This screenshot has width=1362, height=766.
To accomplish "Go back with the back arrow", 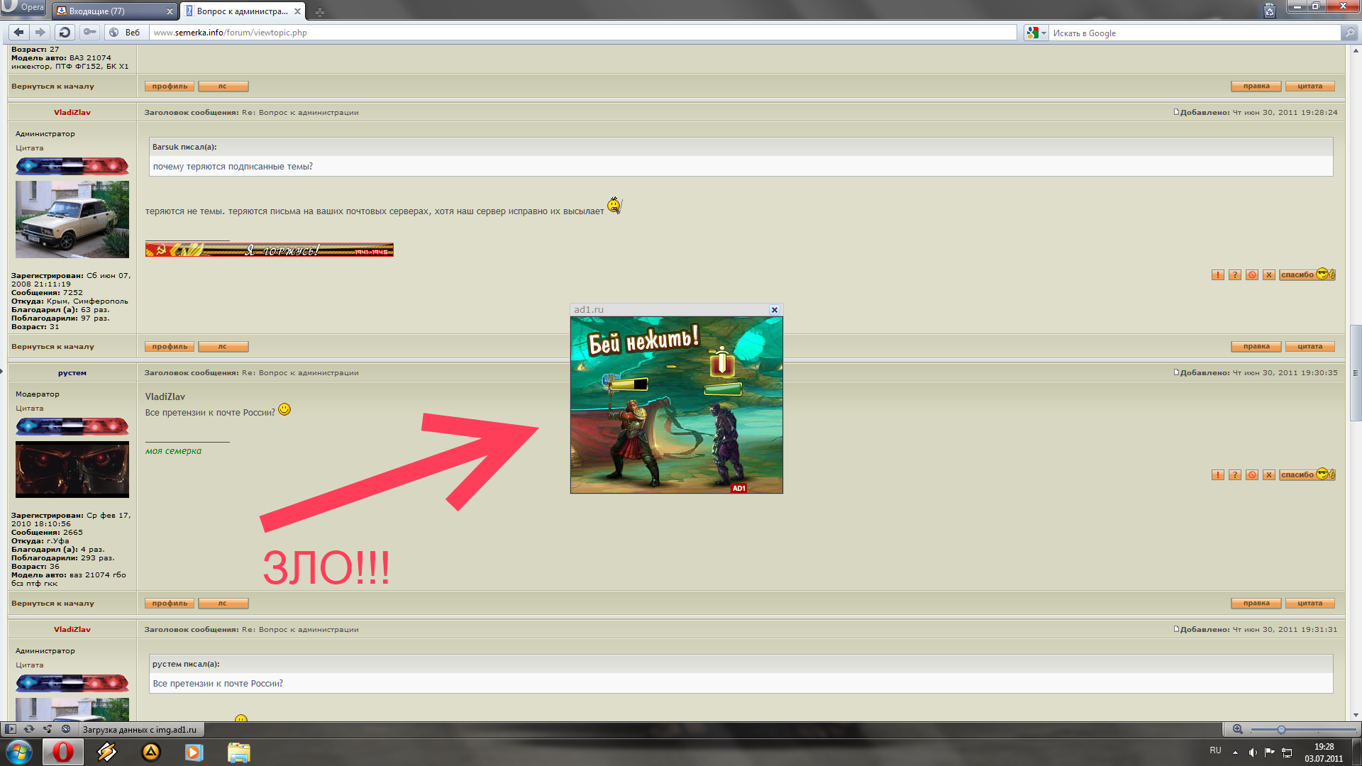I will [x=19, y=32].
